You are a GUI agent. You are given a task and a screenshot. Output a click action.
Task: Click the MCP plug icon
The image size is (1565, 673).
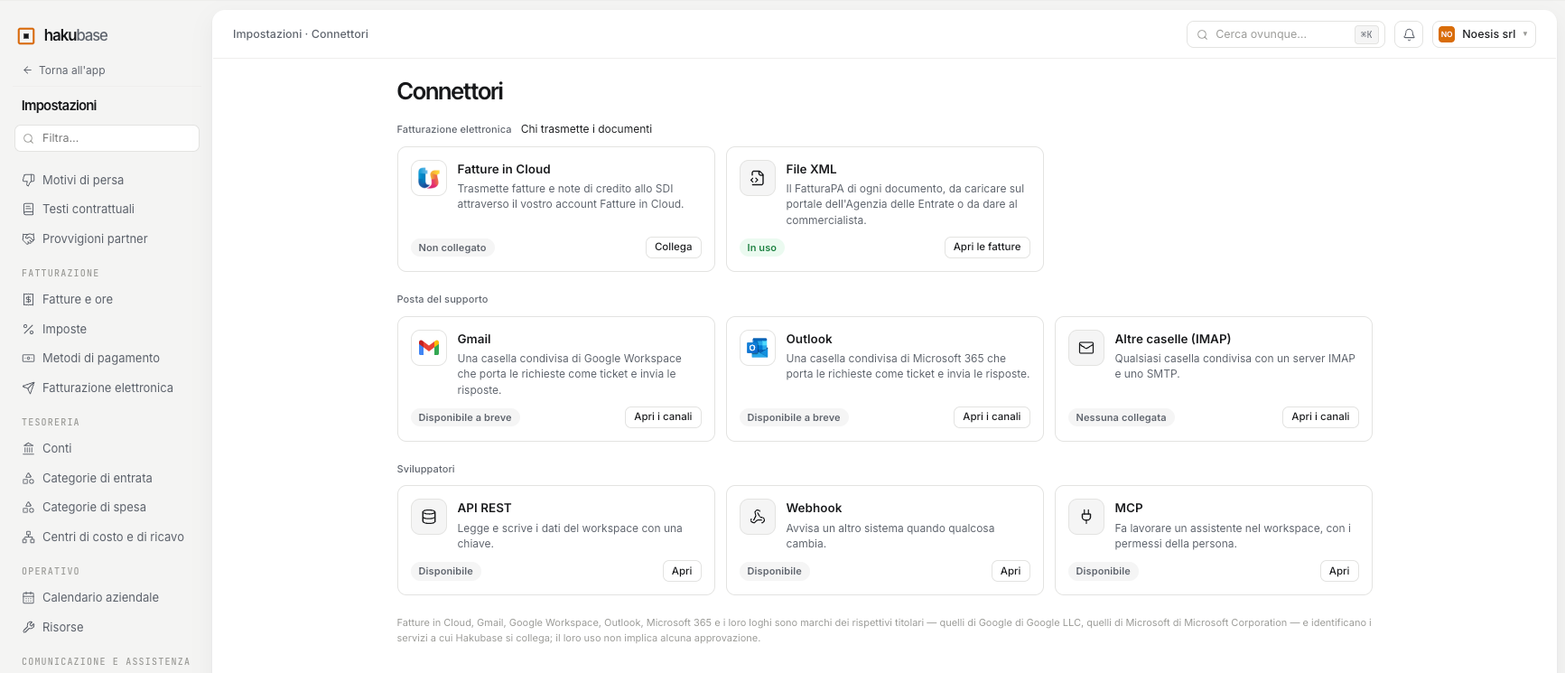pyautogui.click(x=1086, y=517)
